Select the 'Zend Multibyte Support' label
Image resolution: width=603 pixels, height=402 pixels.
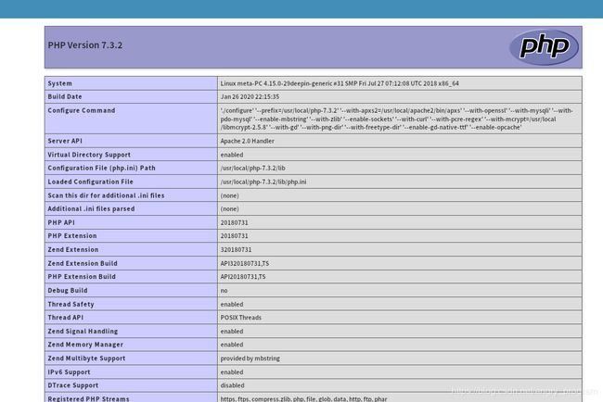(x=86, y=358)
